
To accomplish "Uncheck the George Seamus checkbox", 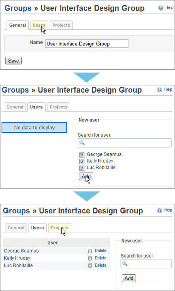I will click(82, 155).
